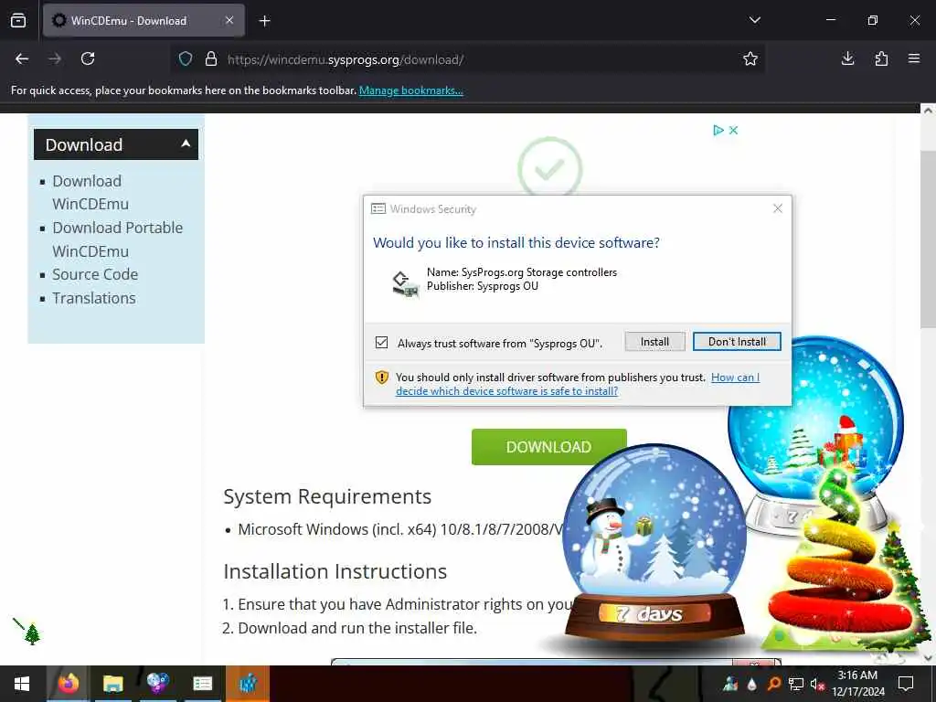
Task: Click the AdChoices triangle icon
Action: (x=718, y=130)
